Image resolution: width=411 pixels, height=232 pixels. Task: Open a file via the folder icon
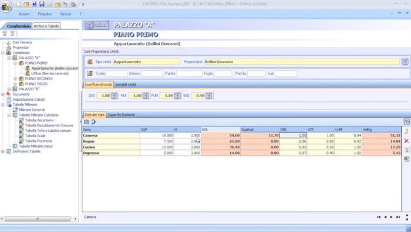pos(26,4)
